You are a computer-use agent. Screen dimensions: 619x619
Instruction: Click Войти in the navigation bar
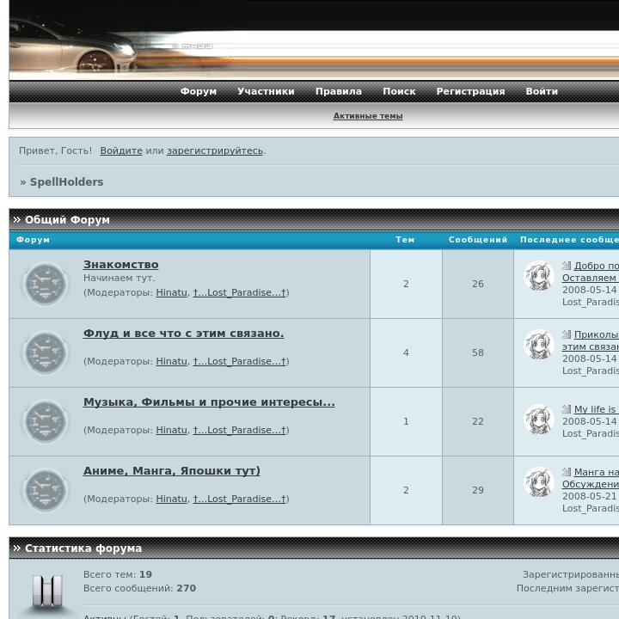pos(542,91)
